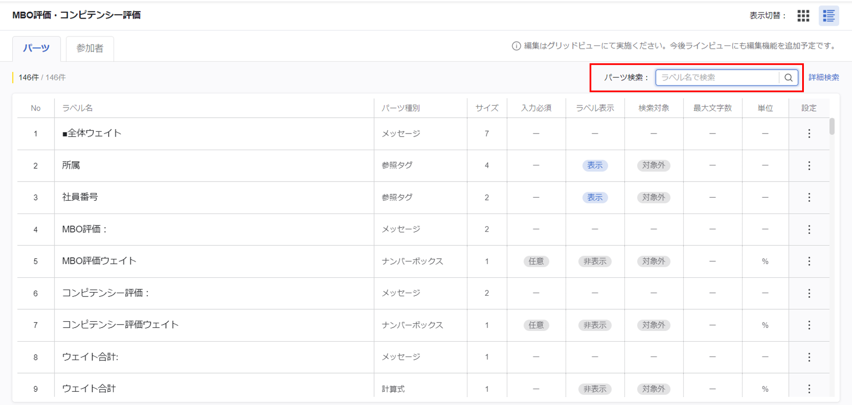Open settings menu for 全体ウェイト row
Image resolution: width=852 pixels, height=405 pixels.
tap(809, 134)
